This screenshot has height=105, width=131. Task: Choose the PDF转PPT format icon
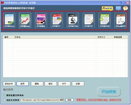click(57, 20)
